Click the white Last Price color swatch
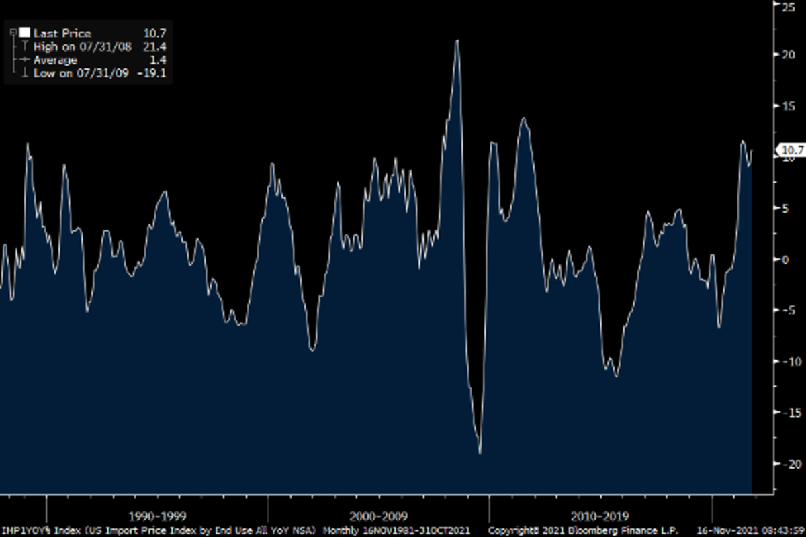The image size is (806, 537). (x=24, y=32)
